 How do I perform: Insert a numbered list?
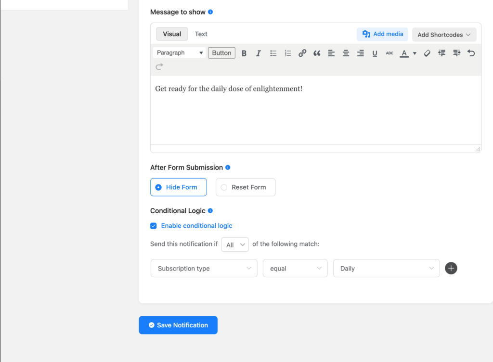[x=288, y=53]
